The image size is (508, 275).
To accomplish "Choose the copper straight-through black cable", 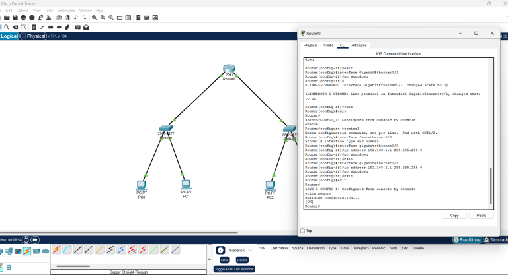I will coord(78,249).
